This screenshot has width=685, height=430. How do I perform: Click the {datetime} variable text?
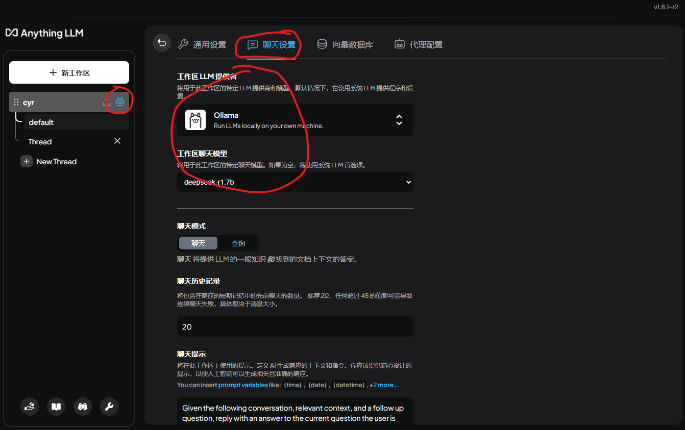[x=349, y=385]
